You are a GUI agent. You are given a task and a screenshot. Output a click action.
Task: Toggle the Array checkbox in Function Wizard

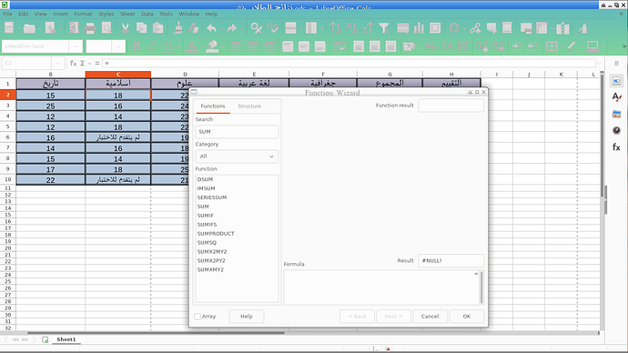point(198,317)
